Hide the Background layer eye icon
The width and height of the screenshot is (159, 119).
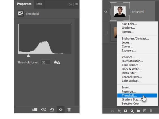pos(106,12)
